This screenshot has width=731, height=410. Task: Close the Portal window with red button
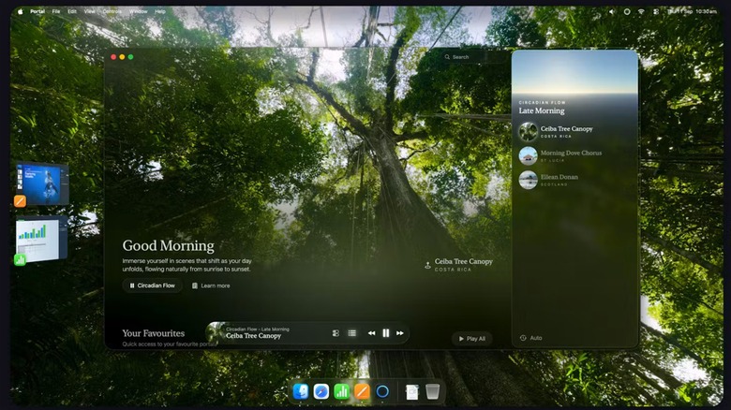(113, 57)
